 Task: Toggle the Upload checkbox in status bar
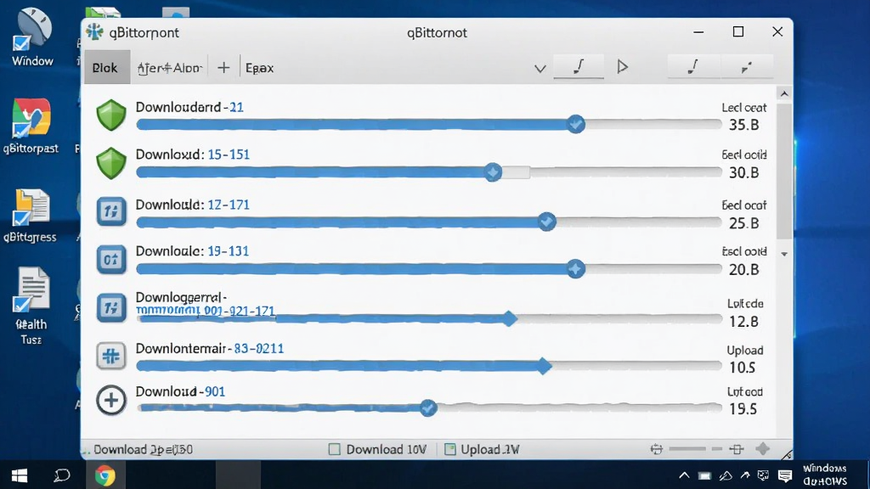coord(450,449)
